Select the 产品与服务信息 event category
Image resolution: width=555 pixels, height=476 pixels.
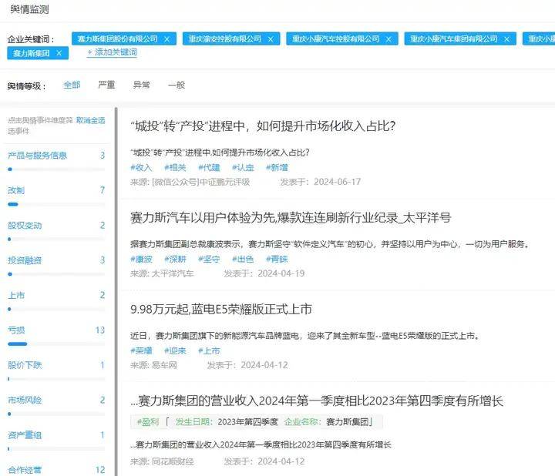[x=37, y=156]
